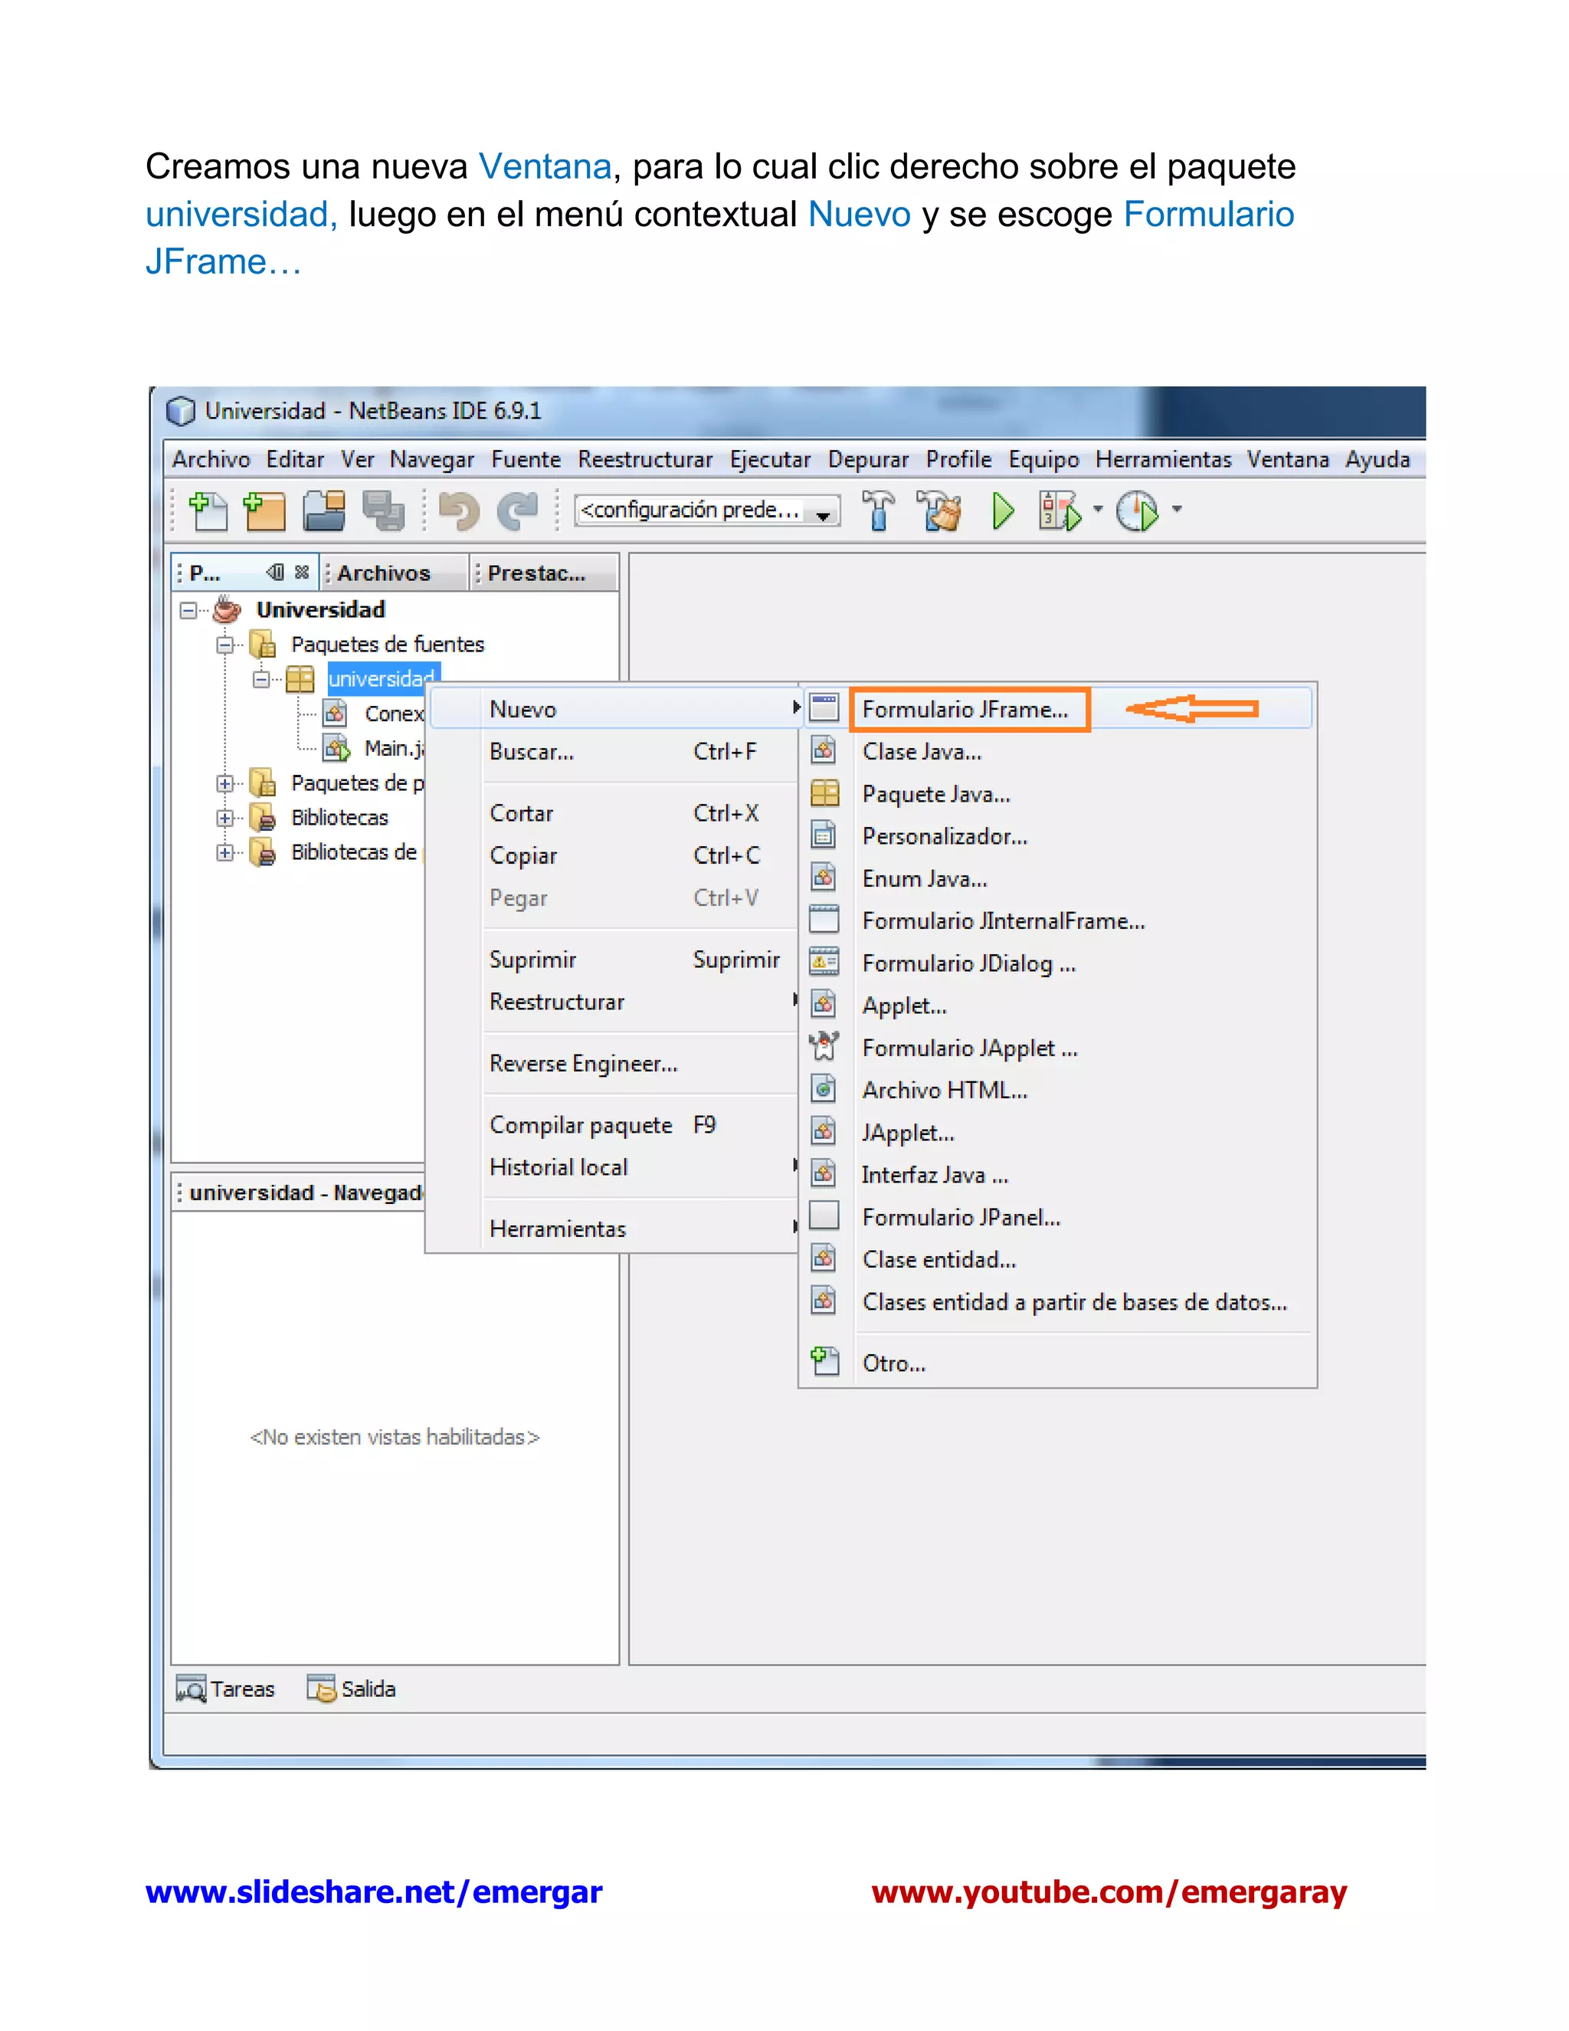Click the Profile Project clock icon
Image resolution: width=1569 pixels, height=2031 pixels.
(x=1138, y=510)
